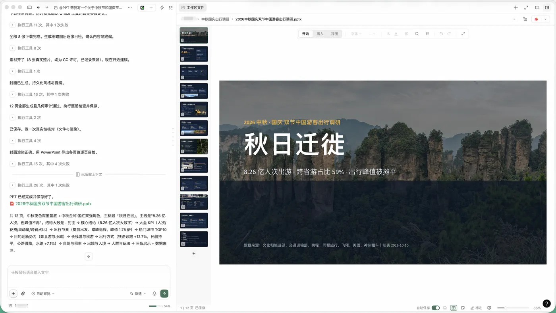Click the workspace folder icon at bottom-left
The image size is (556, 313).
click(x=10, y=306)
